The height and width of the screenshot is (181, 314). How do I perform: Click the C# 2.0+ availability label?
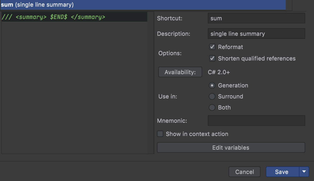219,72
